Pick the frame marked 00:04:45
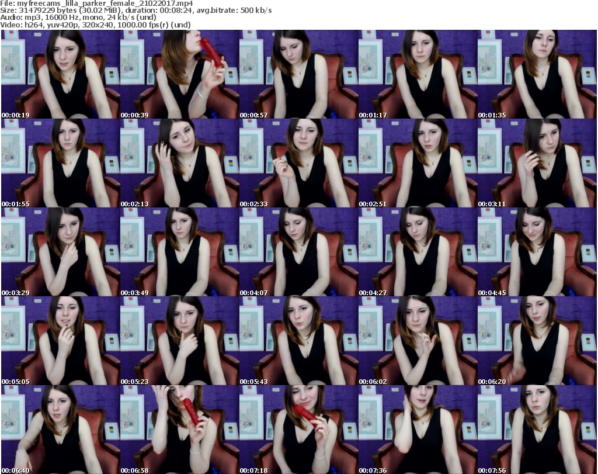This screenshot has width=598, height=474. pos(537,252)
